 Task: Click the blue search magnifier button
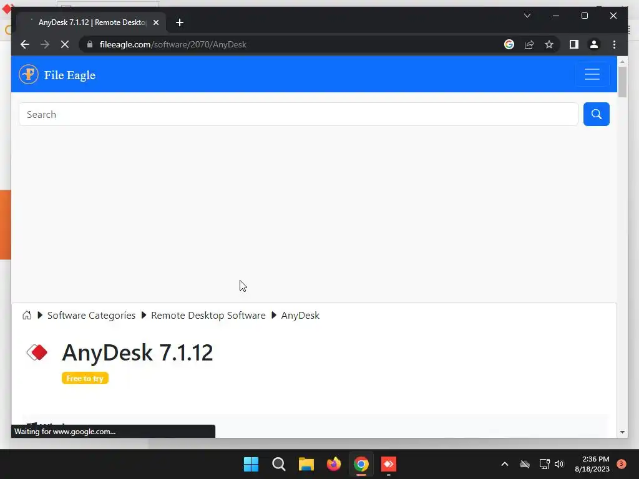click(596, 114)
